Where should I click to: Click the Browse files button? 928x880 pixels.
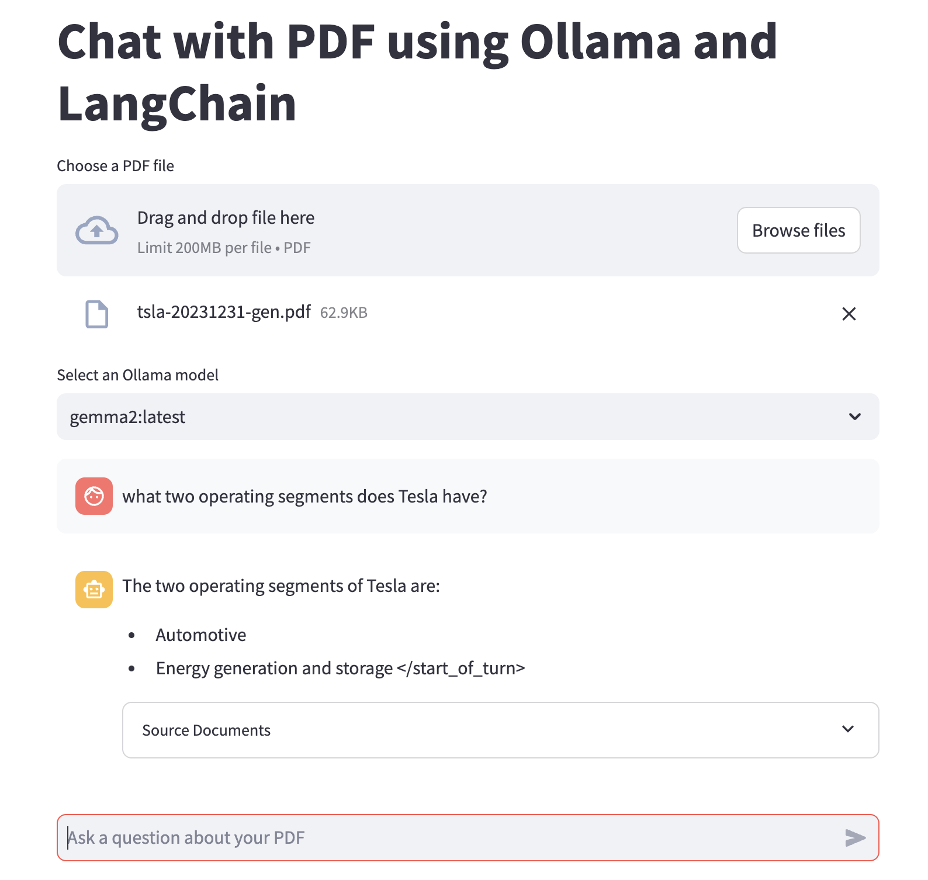798,230
